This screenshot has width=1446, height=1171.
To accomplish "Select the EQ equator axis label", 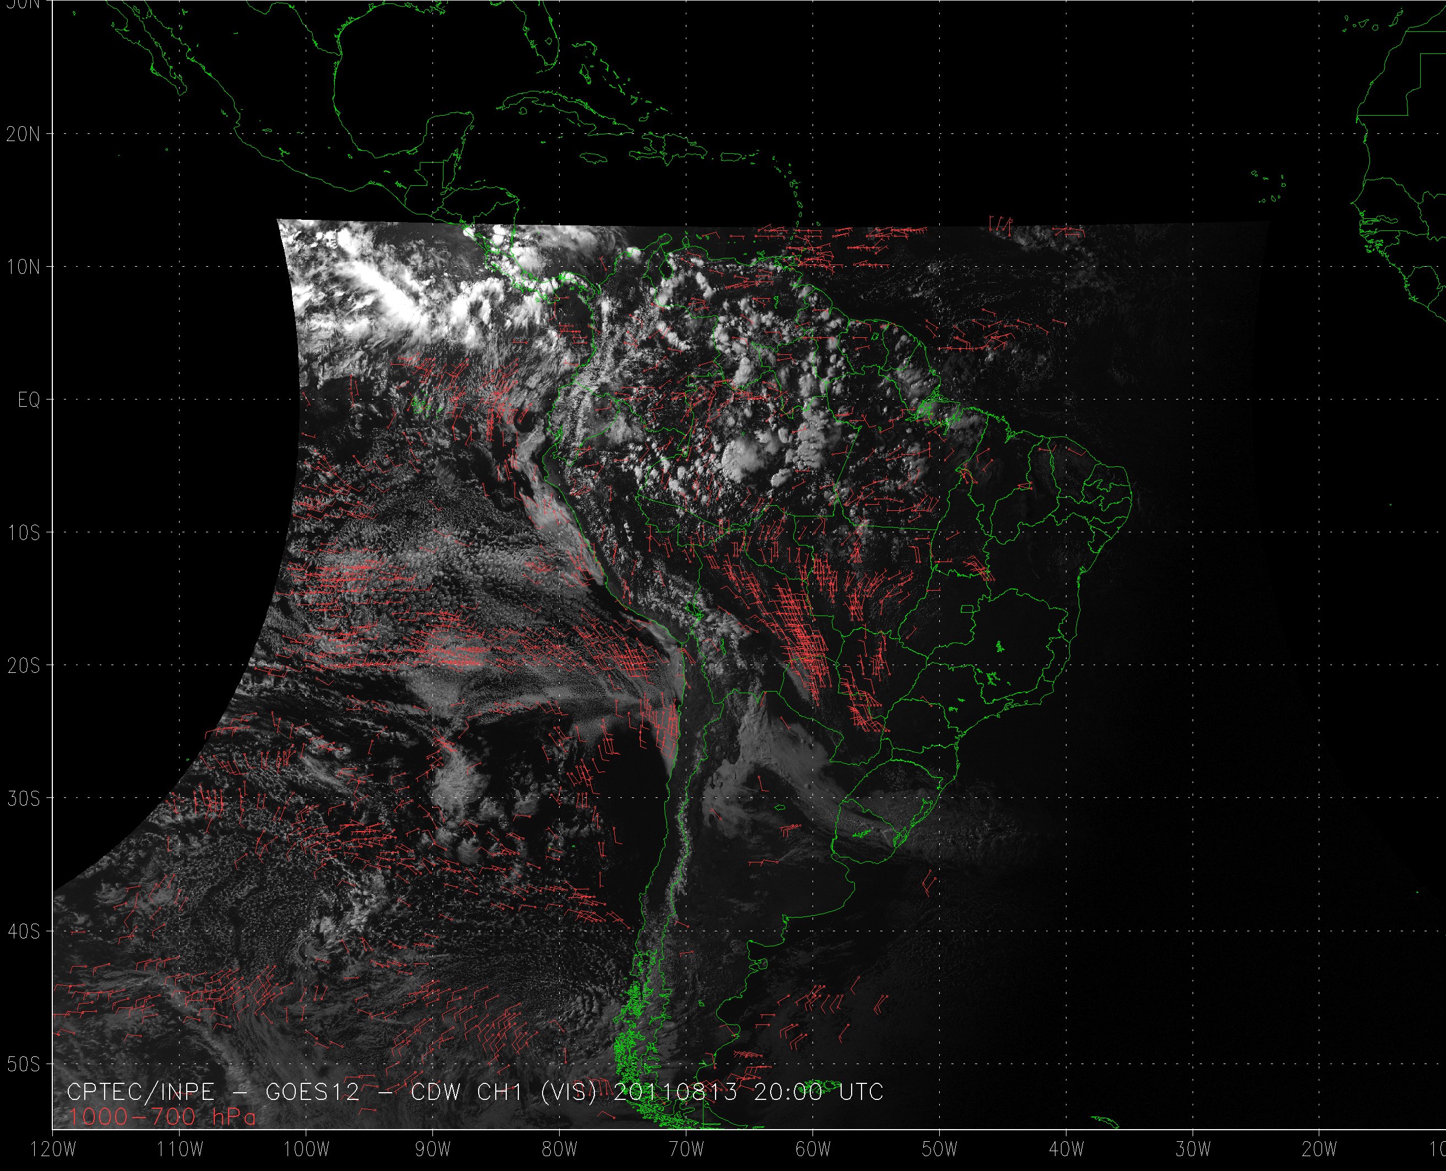I will [x=29, y=400].
